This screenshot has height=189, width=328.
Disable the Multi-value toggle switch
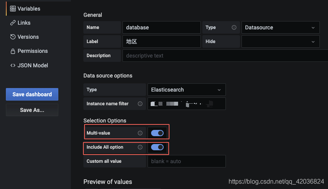[x=157, y=133]
